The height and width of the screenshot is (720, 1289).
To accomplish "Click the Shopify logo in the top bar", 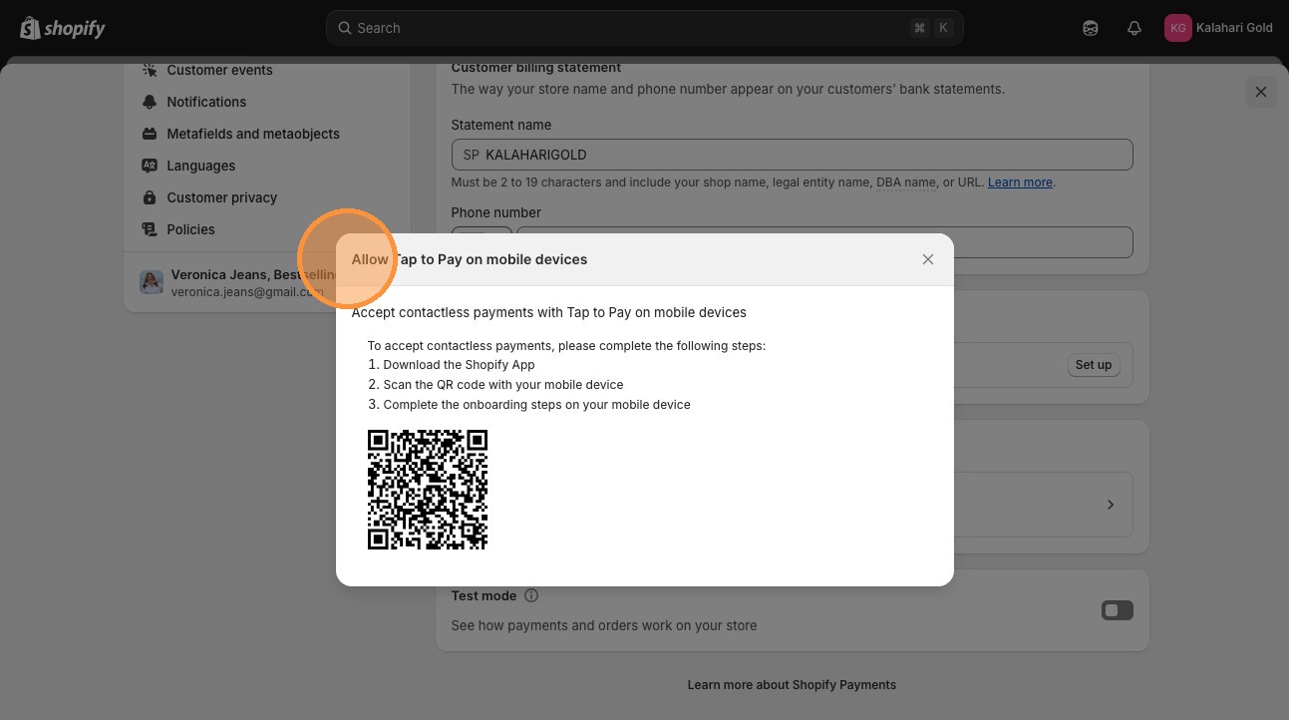I will point(62,28).
